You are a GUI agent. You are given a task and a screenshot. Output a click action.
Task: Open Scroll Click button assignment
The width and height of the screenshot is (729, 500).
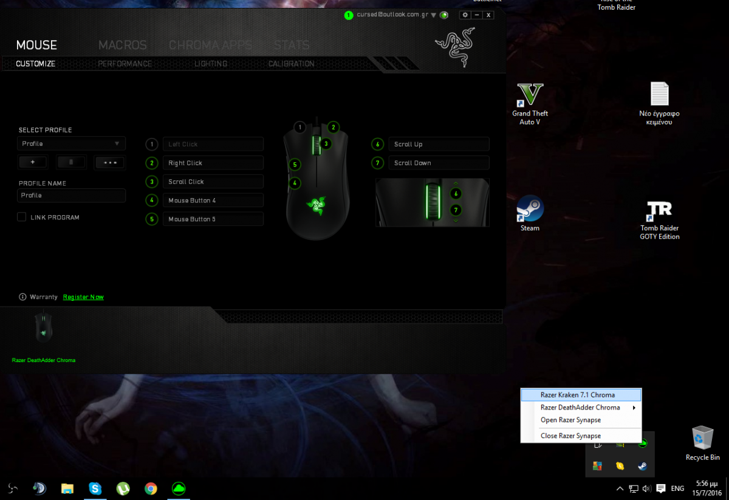[x=213, y=182]
